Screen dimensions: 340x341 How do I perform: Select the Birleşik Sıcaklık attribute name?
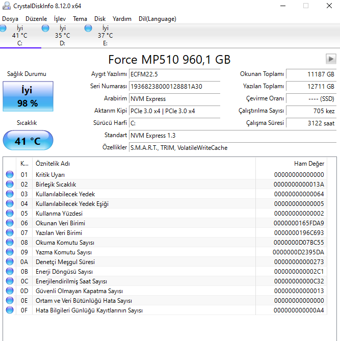click(x=56, y=185)
